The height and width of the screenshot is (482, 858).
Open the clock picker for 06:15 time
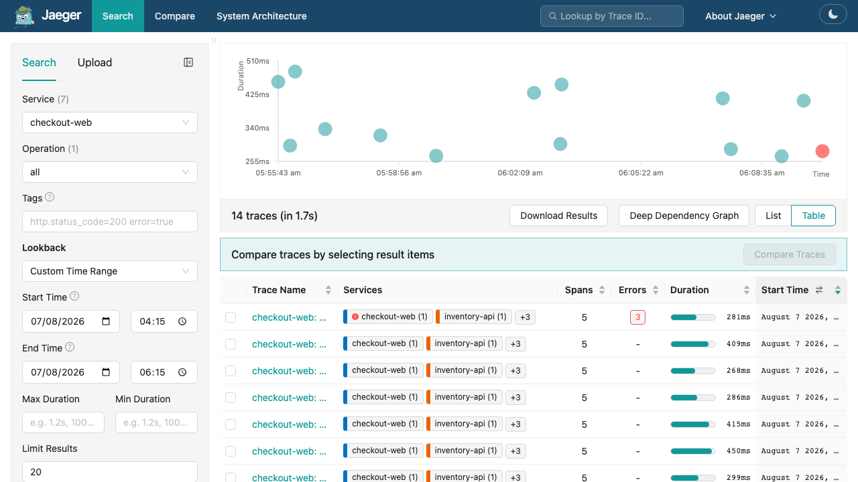[x=182, y=372]
